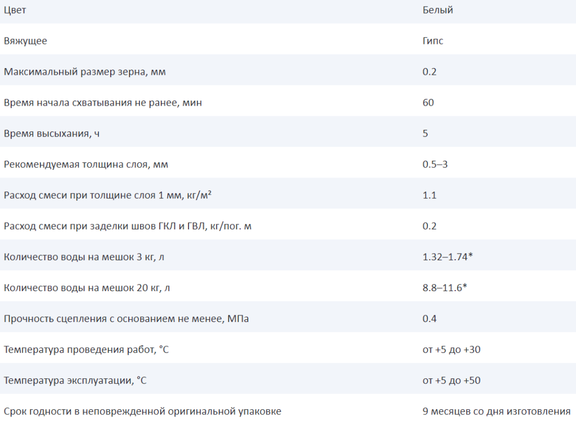Screen dimensions: 576x421
Task: Click the consumption value '1.1'
Action: tap(429, 196)
